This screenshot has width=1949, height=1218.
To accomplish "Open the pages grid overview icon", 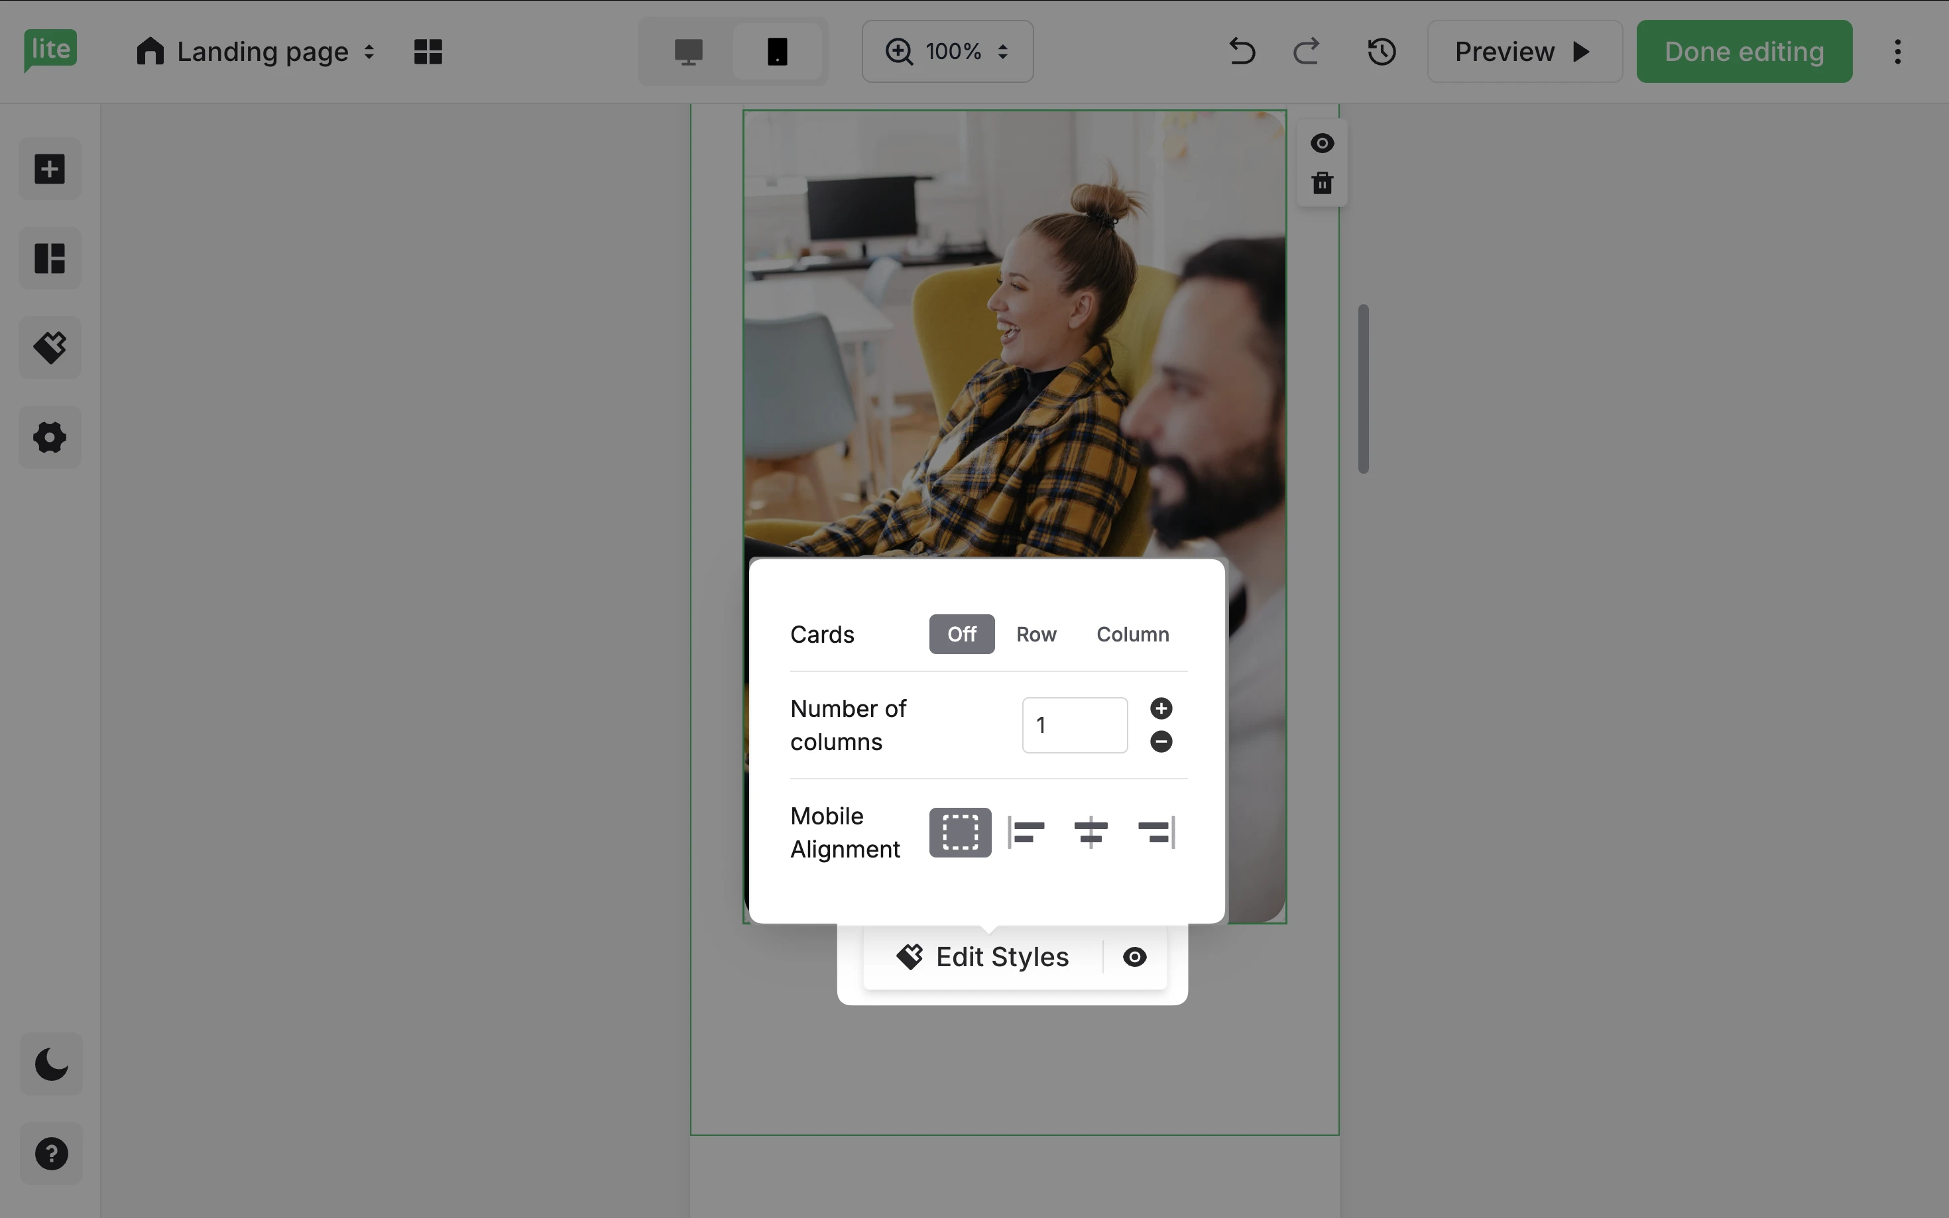I will (428, 52).
